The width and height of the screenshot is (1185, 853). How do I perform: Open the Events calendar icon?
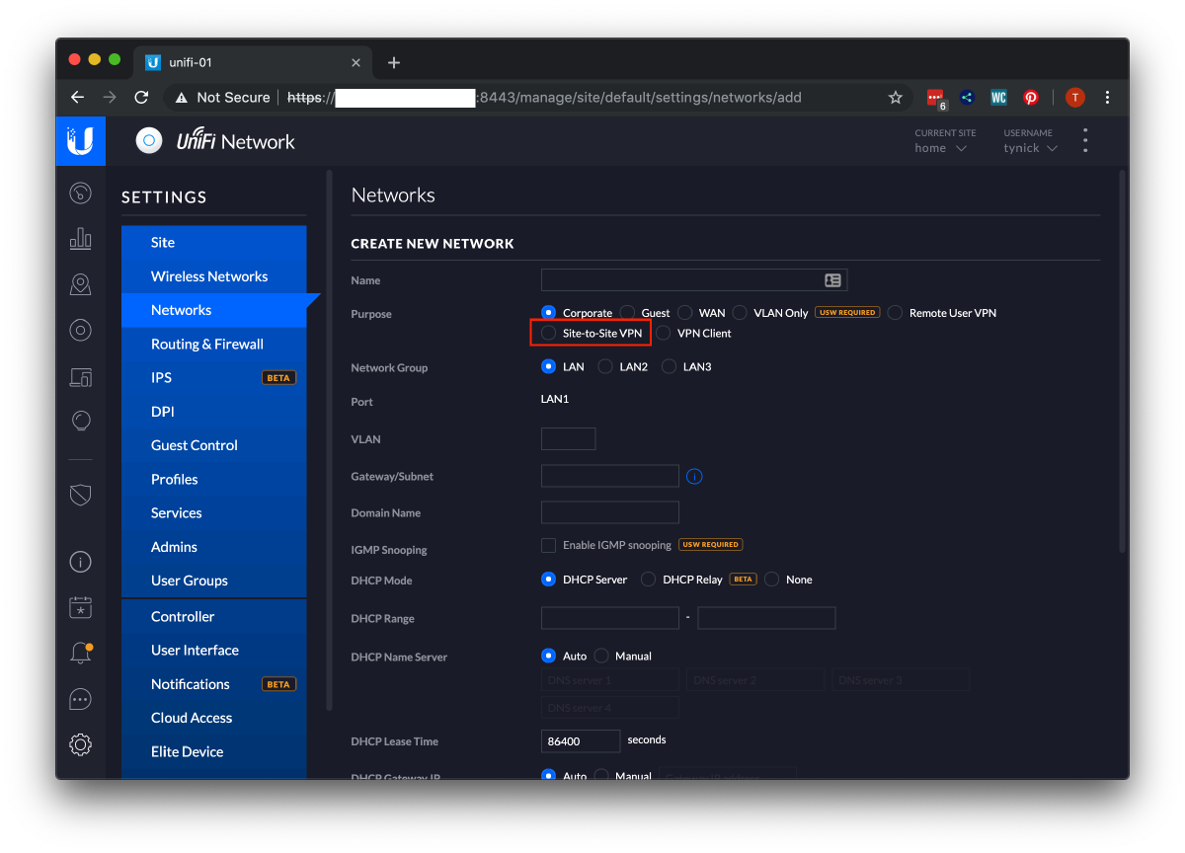[x=81, y=607]
